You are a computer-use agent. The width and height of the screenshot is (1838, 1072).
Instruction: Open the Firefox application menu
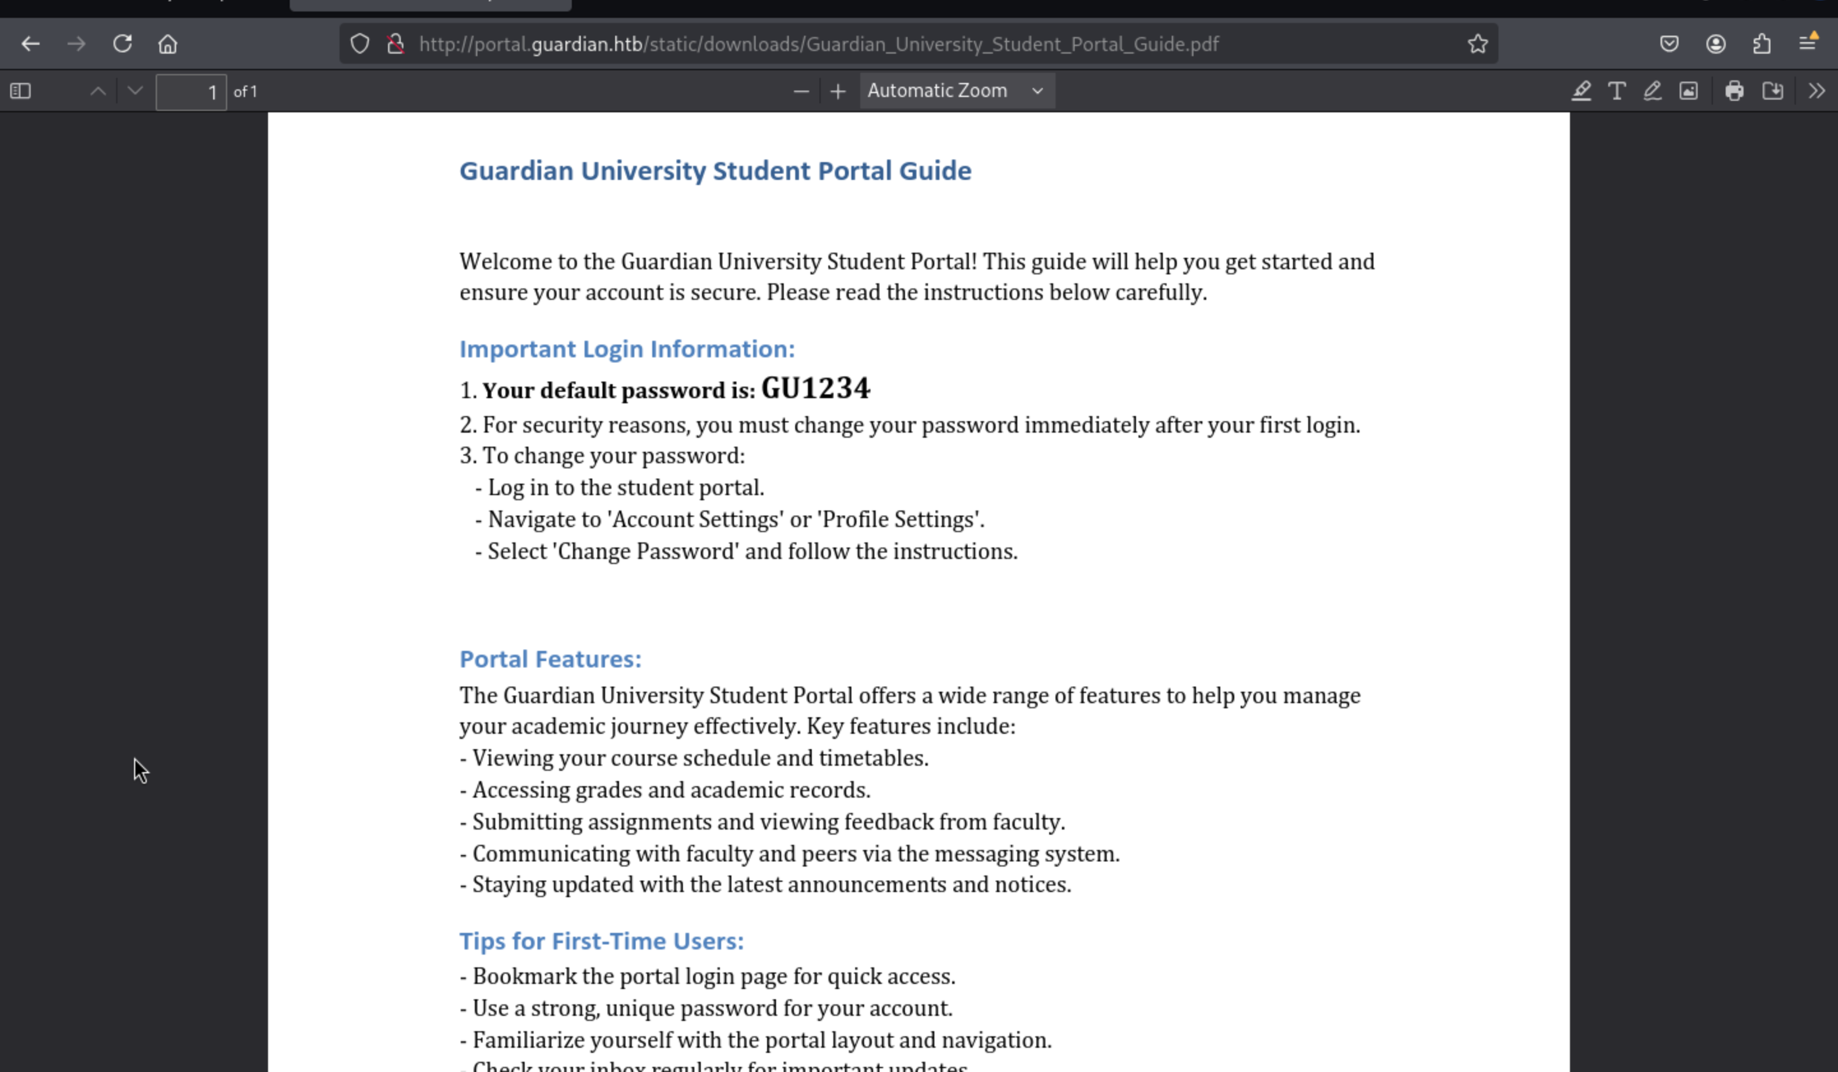point(1807,44)
